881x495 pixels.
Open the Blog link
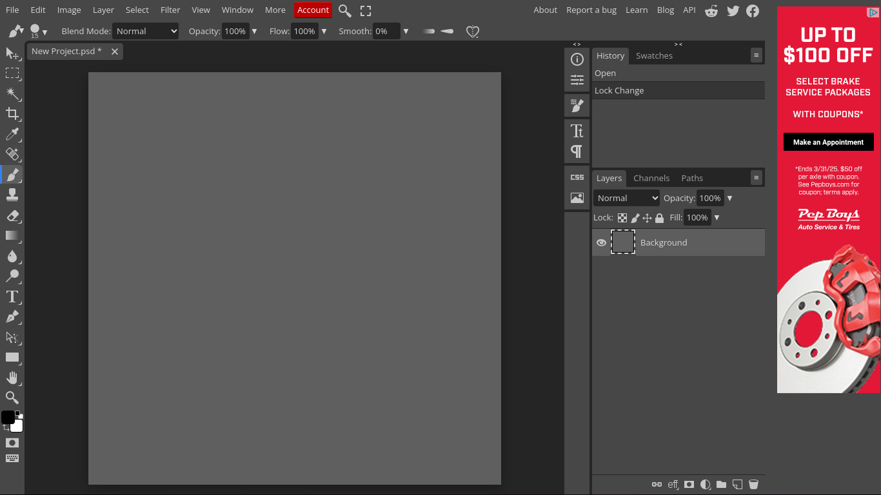(x=665, y=10)
